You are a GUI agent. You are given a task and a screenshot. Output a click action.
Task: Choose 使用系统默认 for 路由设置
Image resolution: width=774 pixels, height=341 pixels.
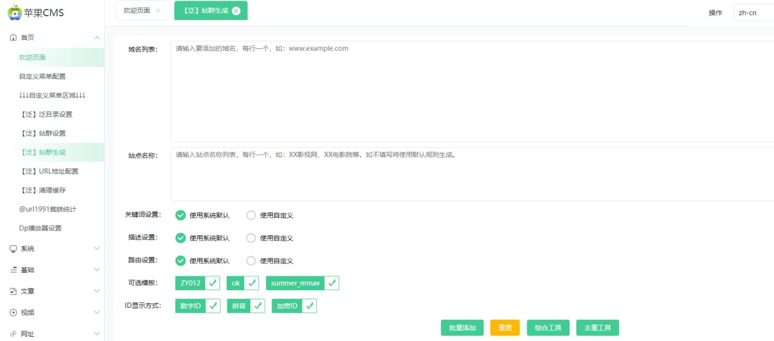coord(180,261)
